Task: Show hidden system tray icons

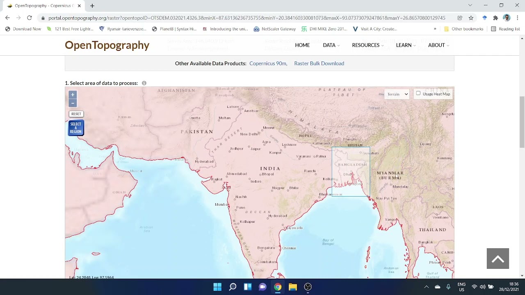Action: click(x=427, y=287)
